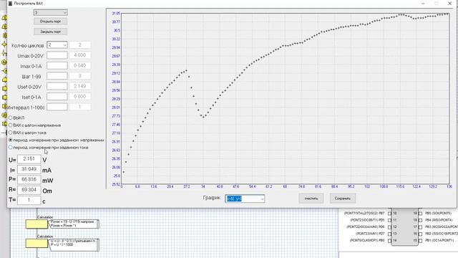The height and width of the screenshot is (258, 458).
Task: Click the Шаг 1-99 entry field
Action: [x=57, y=76]
